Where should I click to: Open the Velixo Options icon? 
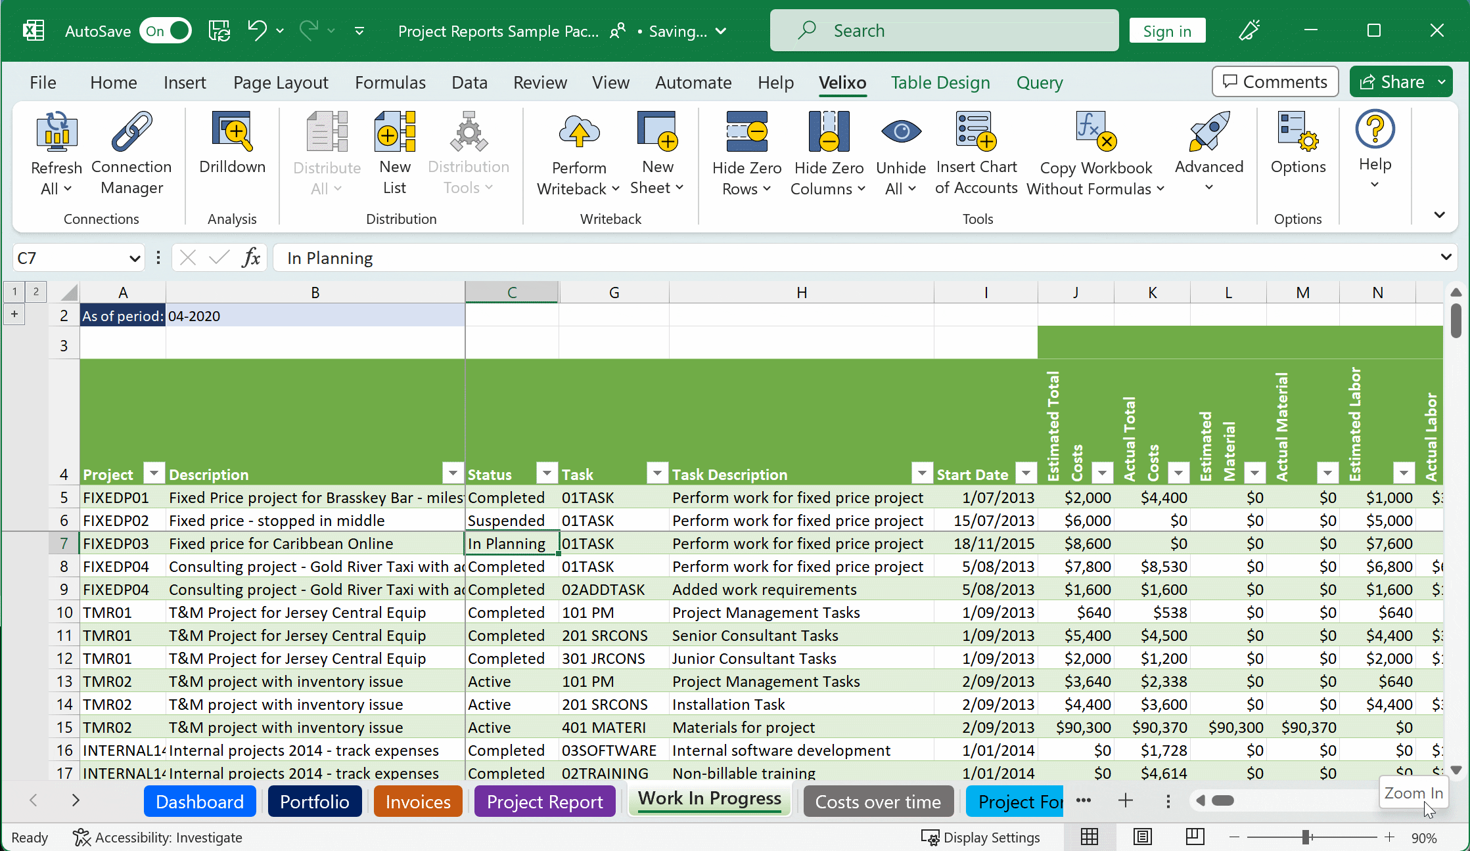coord(1297,131)
